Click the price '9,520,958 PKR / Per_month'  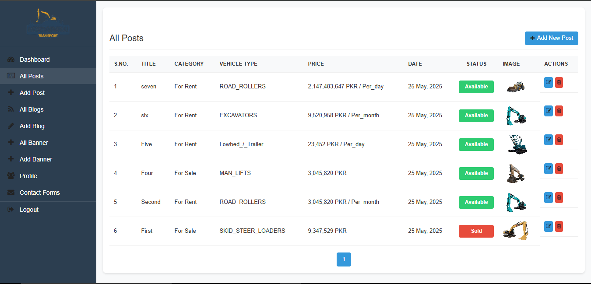(x=344, y=115)
